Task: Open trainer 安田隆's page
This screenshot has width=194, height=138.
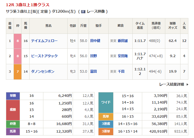Action: pos(122,56)
